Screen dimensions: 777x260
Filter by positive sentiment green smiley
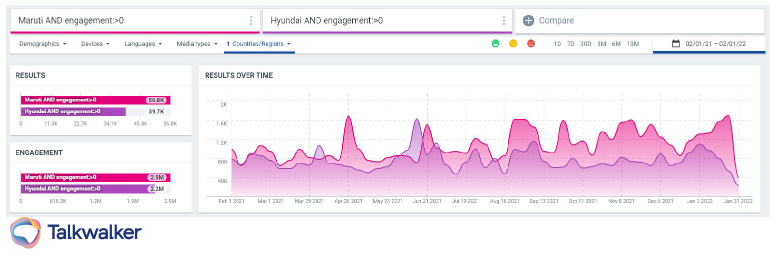click(495, 43)
